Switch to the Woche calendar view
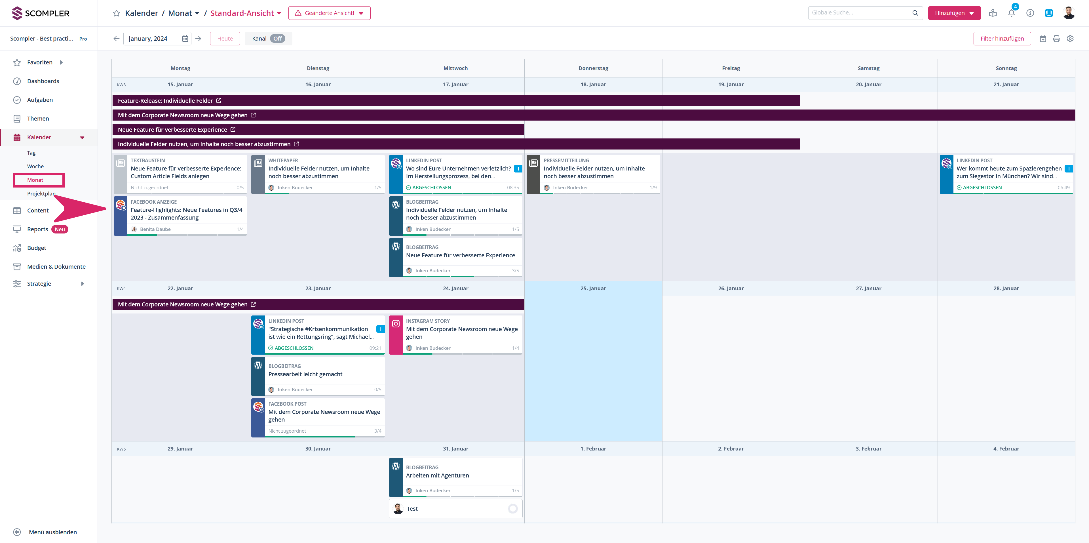1089x543 pixels. [35, 166]
